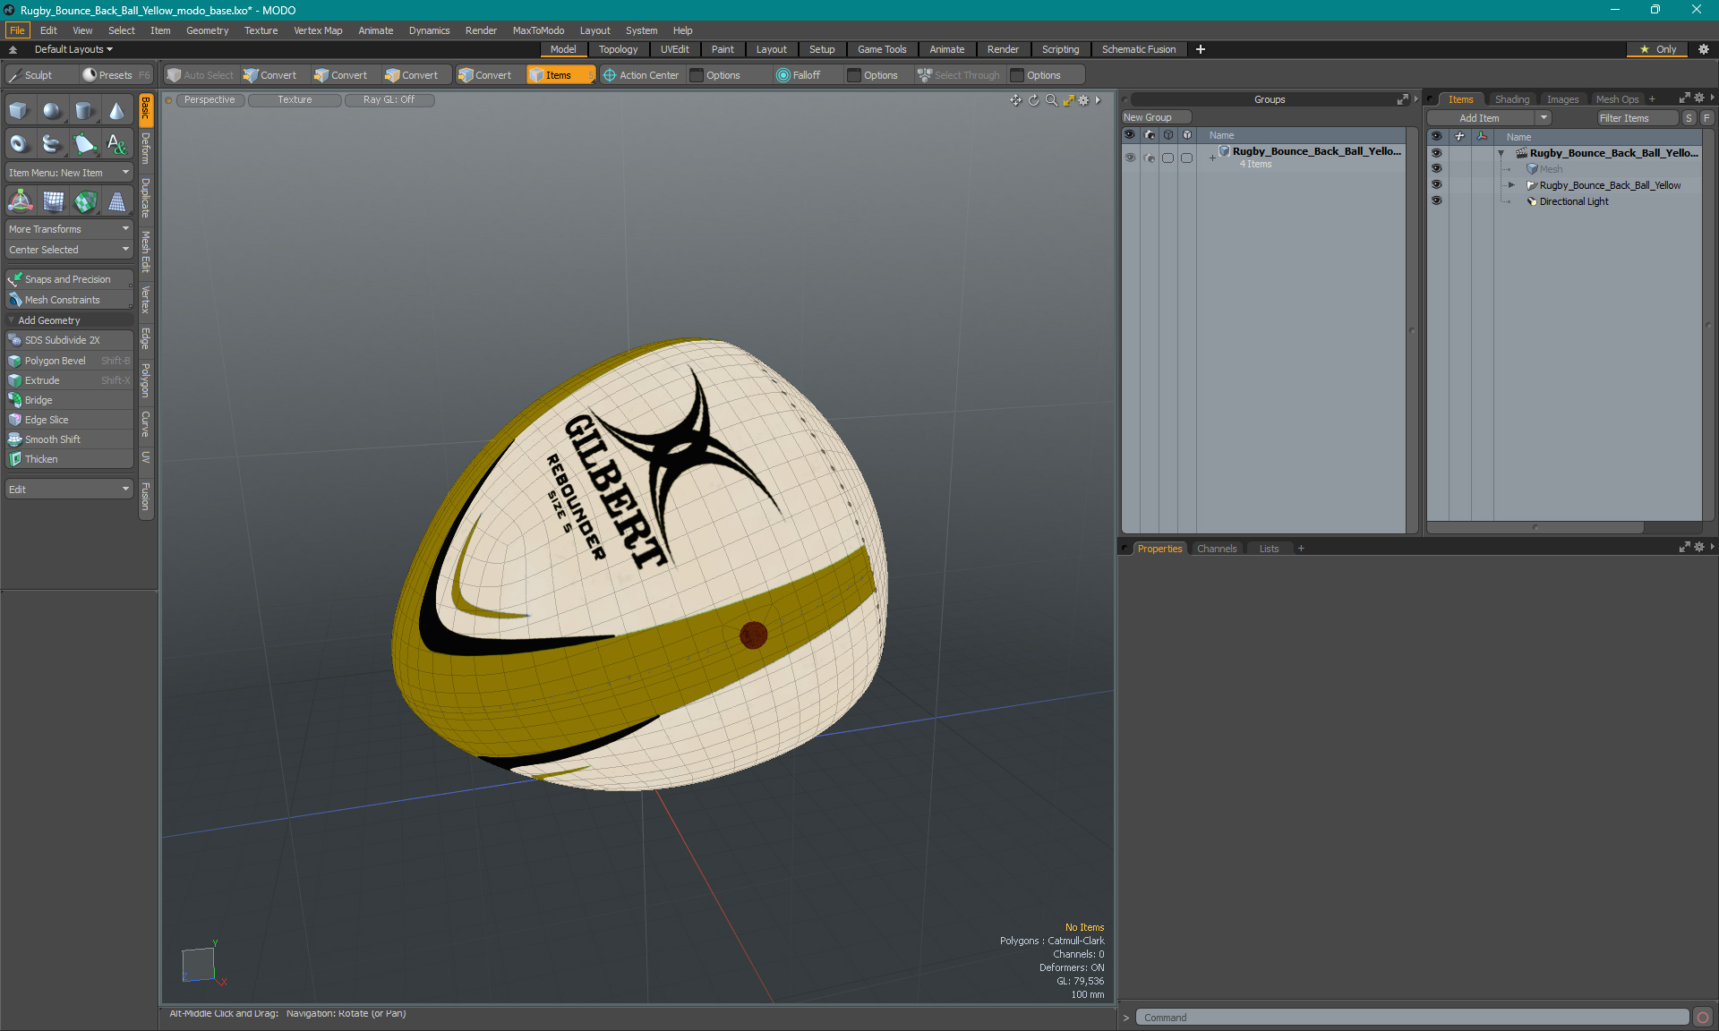Open the Item Menu: New Item dropdown

(x=69, y=173)
